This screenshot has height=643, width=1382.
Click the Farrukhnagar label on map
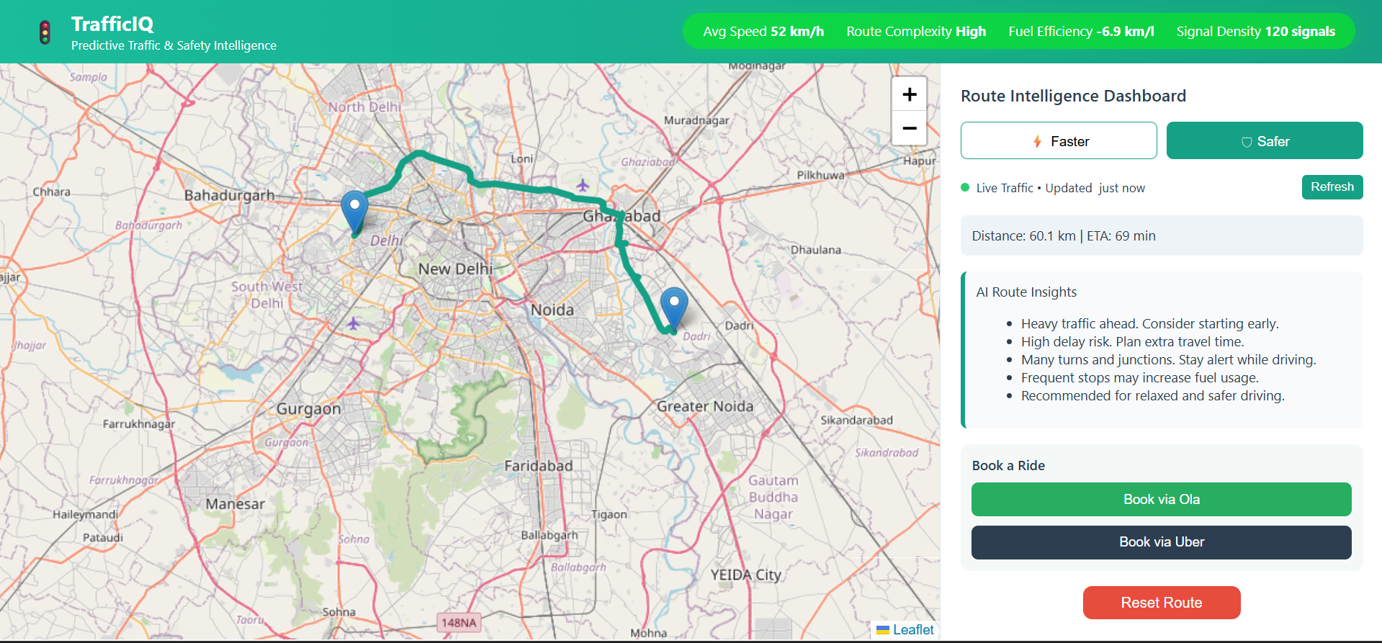(x=138, y=424)
